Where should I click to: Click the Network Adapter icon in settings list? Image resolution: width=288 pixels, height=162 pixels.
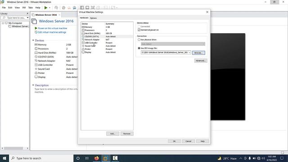coord(83,40)
